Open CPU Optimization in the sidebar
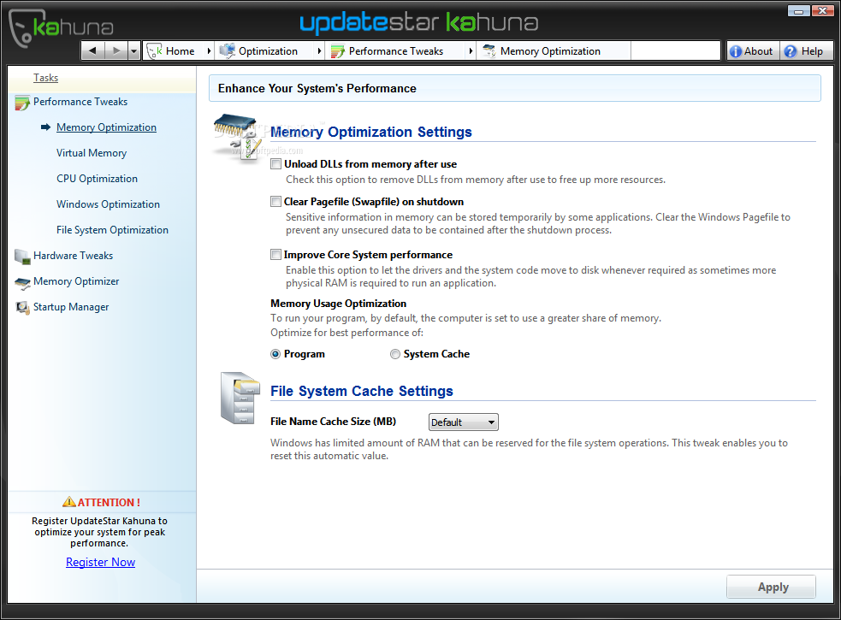This screenshot has width=841, height=620. (x=97, y=179)
